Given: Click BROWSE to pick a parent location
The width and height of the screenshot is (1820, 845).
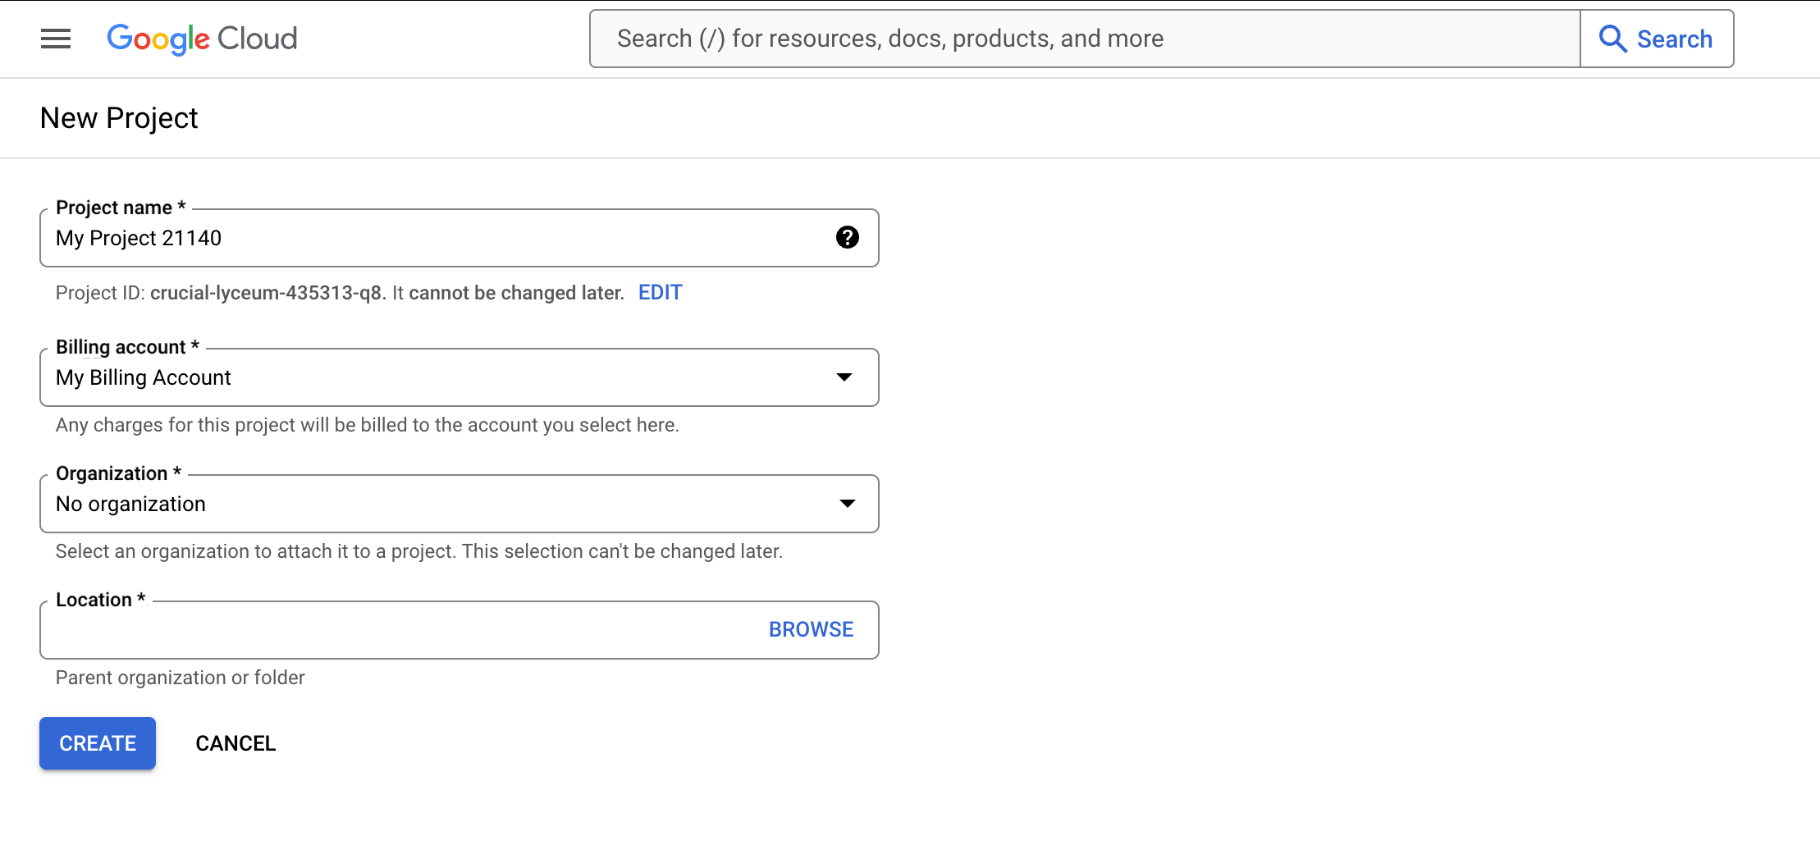Looking at the screenshot, I should click(810, 629).
